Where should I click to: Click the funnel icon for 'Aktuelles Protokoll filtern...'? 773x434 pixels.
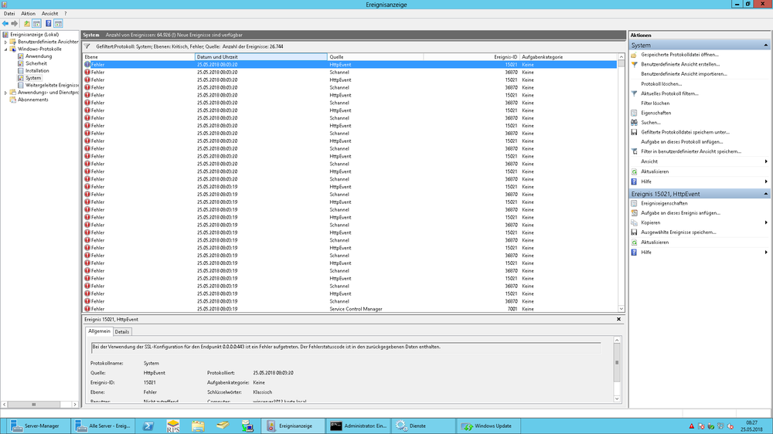(x=634, y=93)
